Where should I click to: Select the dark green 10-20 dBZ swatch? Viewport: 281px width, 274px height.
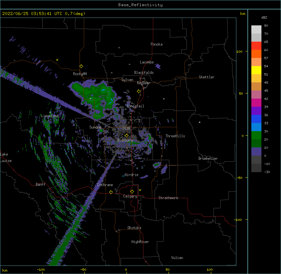pos(256,144)
